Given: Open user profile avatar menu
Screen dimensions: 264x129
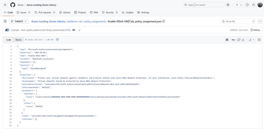Looking at the screenshot, I should coord(260,5).
